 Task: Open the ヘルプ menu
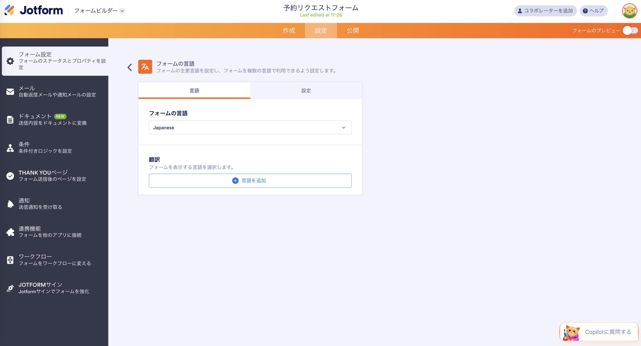pos(593,11)
